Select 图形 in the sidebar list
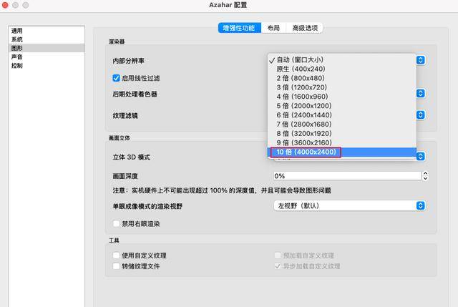The height and width of the screenshot is (307, 458). tap(47, 48)
